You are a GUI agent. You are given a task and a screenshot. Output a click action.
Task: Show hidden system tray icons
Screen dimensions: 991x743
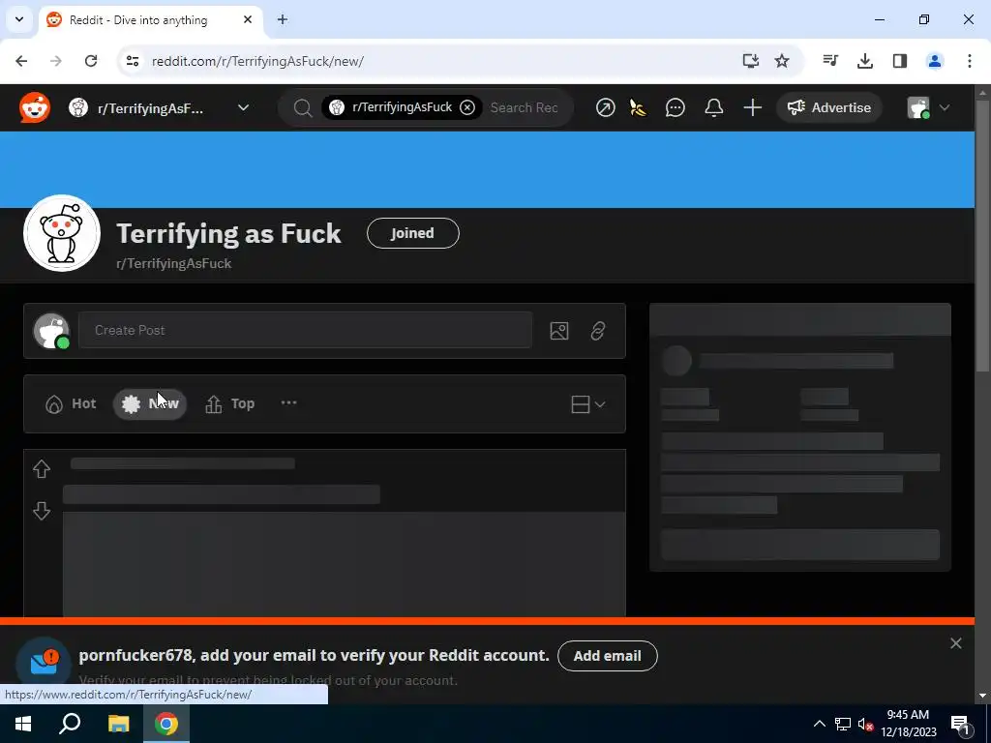pyautogui.click(x=819, y=724)
